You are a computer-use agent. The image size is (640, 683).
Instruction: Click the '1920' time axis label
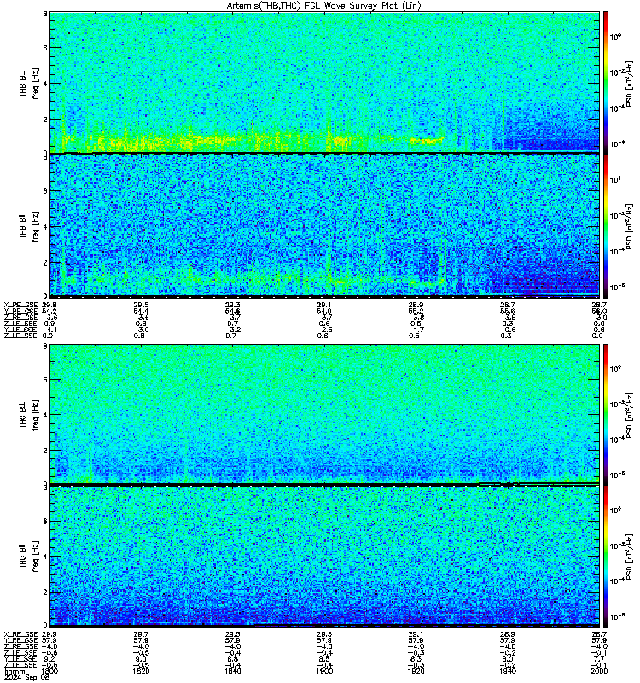(x=416, y=671)
